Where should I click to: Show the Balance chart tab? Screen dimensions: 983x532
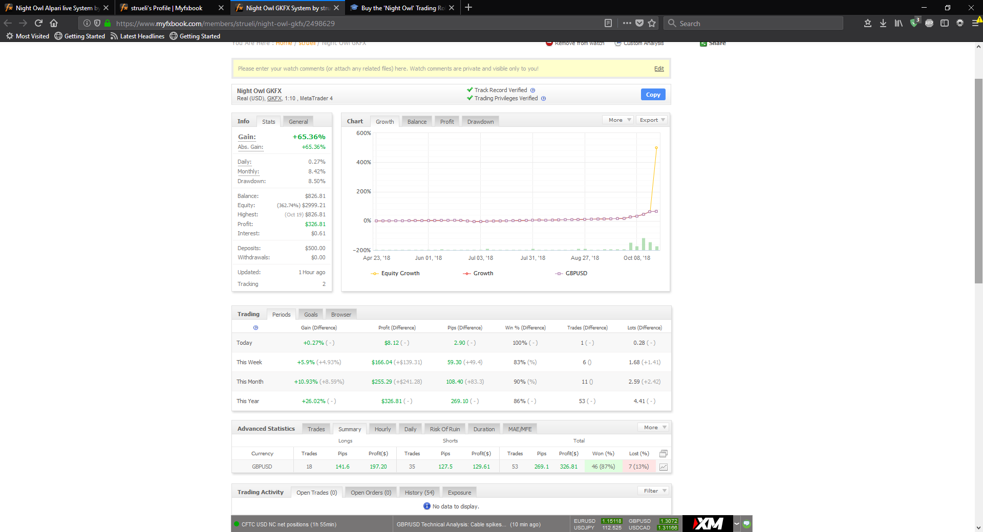coord(417,122)
